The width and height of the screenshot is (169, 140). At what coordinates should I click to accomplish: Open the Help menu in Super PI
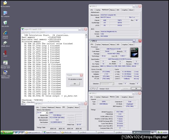(x=43, y=32)
